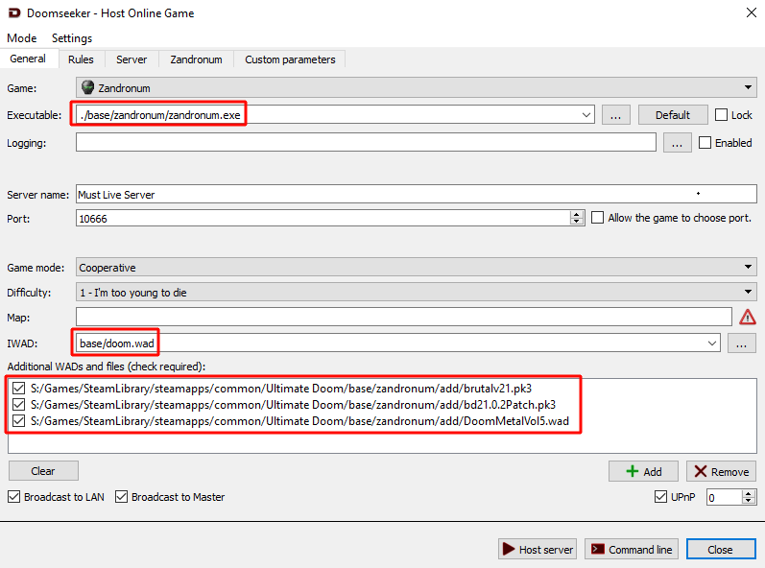Screen dimensions: 765x568
Task: Expand the IWAD dropdown arrow
Action: [x=712, y=343]
